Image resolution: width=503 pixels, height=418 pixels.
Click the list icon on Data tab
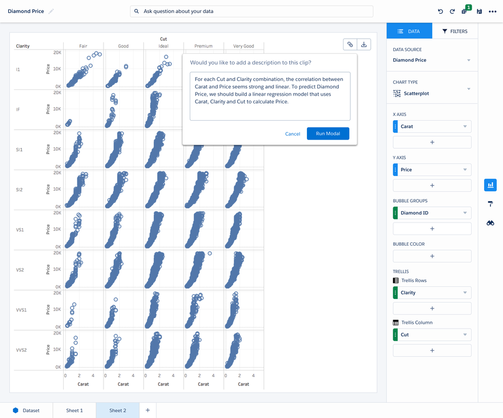[401, 31]
